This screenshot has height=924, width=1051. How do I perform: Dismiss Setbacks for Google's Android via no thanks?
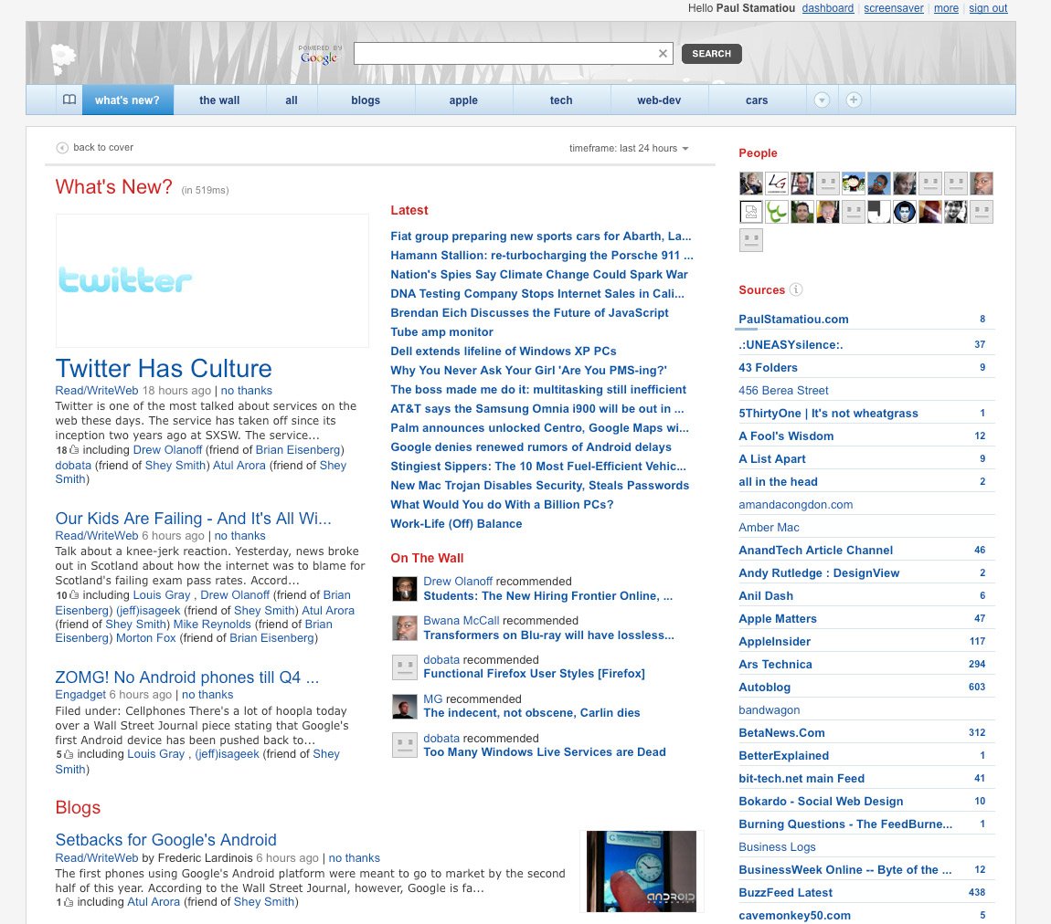click(354, 857)
